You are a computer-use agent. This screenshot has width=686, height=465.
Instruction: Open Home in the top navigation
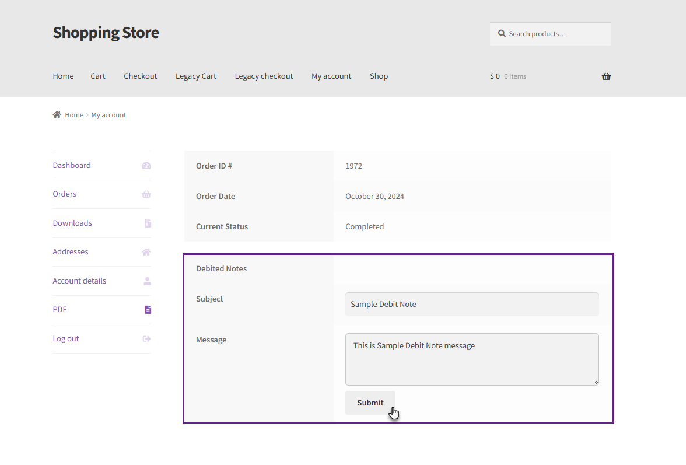(64, 76)
